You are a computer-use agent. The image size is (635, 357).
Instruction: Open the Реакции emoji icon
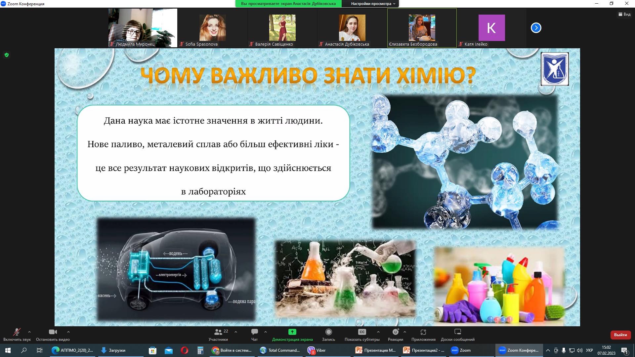click(396, 332)
